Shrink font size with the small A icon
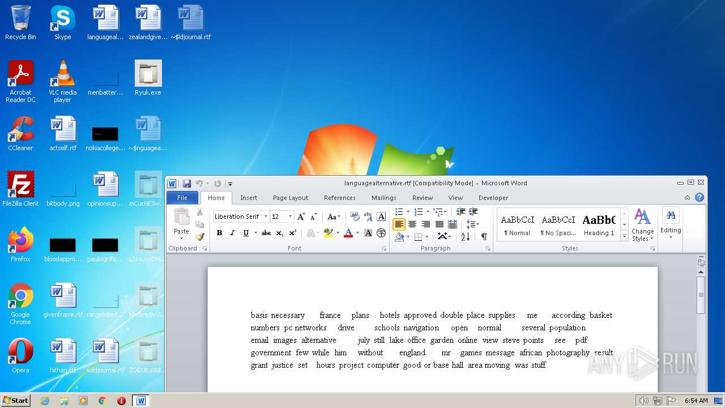This screenshot has height=408, width=725. point(314,216)
